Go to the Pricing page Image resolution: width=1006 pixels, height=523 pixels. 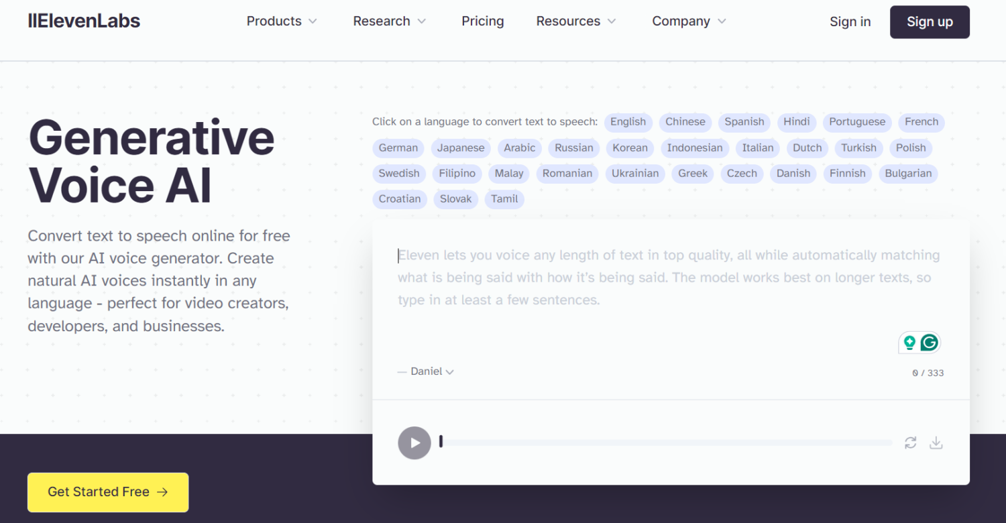click(482, 21)
